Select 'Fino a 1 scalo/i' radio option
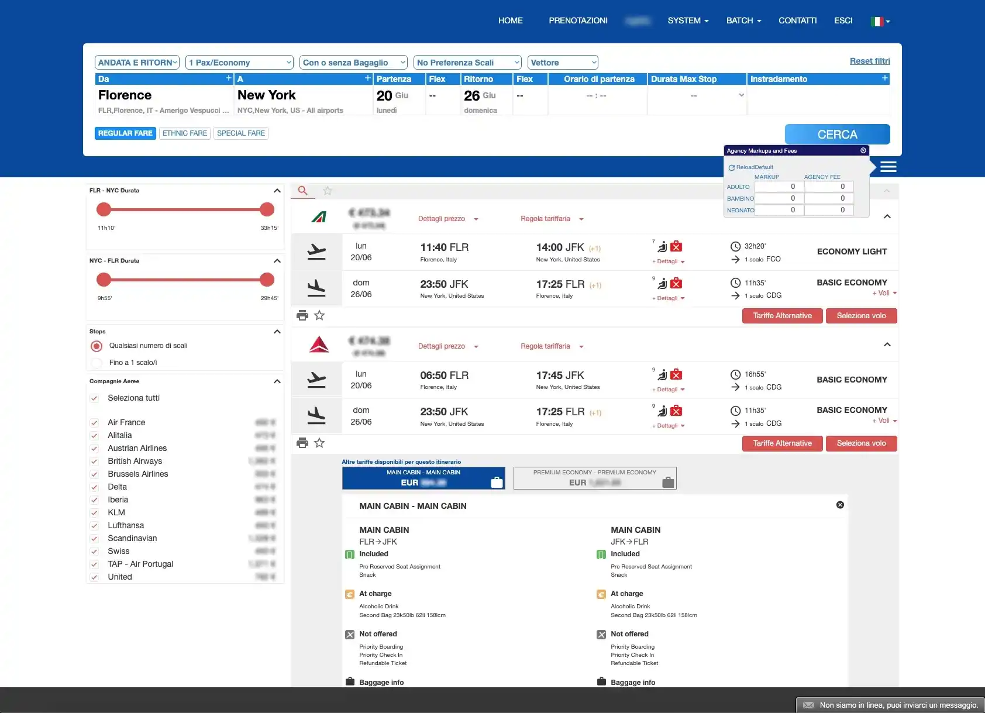This screenshot has width=985, height=713. [x=97, y=363]
